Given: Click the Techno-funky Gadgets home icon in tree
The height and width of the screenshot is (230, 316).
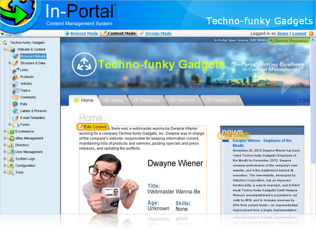Looking at the screenshot, I should [5, 43].
